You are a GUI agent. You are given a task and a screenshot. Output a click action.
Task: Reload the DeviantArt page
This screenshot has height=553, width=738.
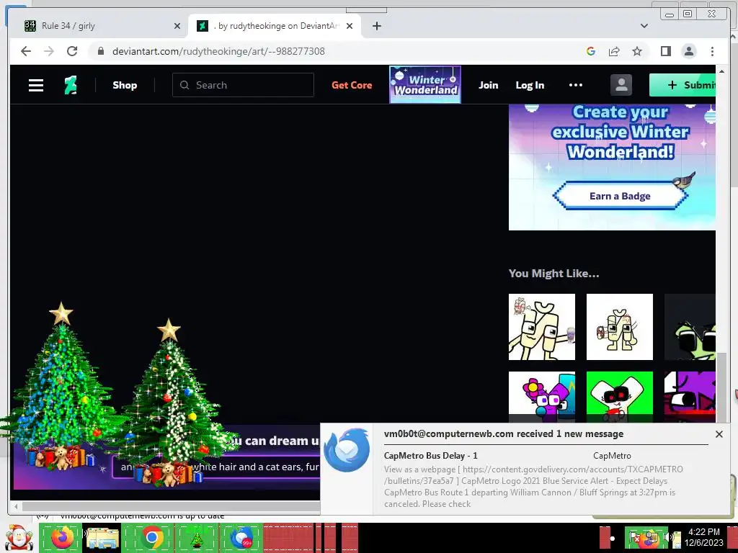(72, 51)
